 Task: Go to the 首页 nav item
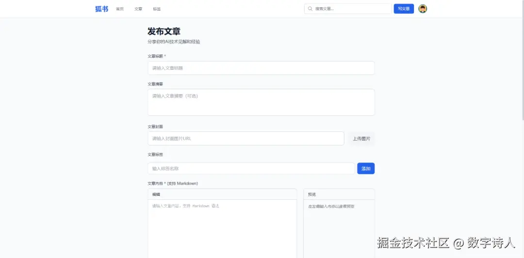(x=120, y=9)
